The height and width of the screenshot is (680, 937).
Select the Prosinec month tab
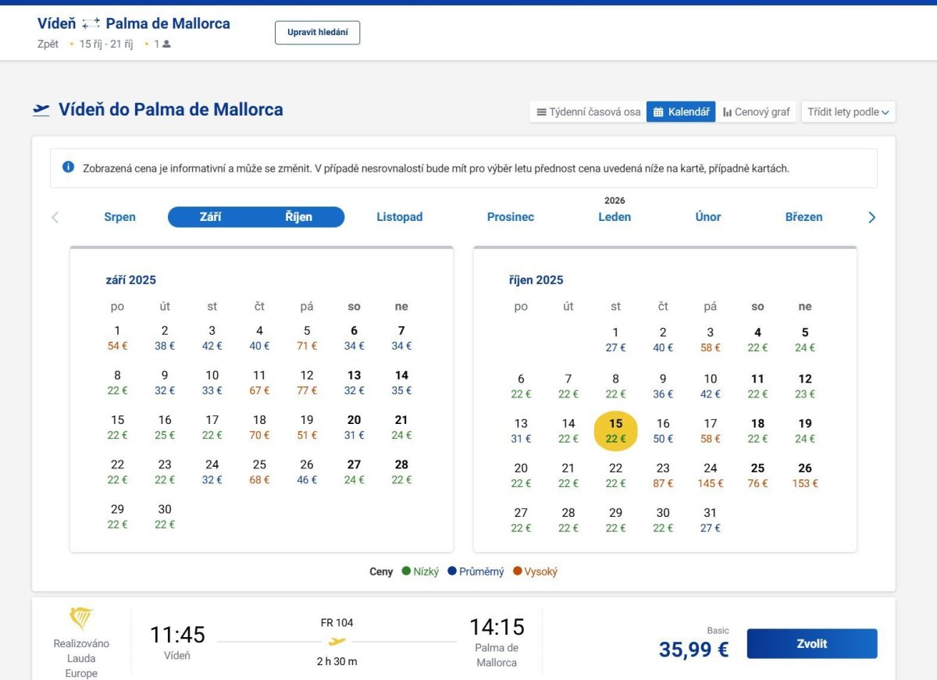tap(510, 217)
